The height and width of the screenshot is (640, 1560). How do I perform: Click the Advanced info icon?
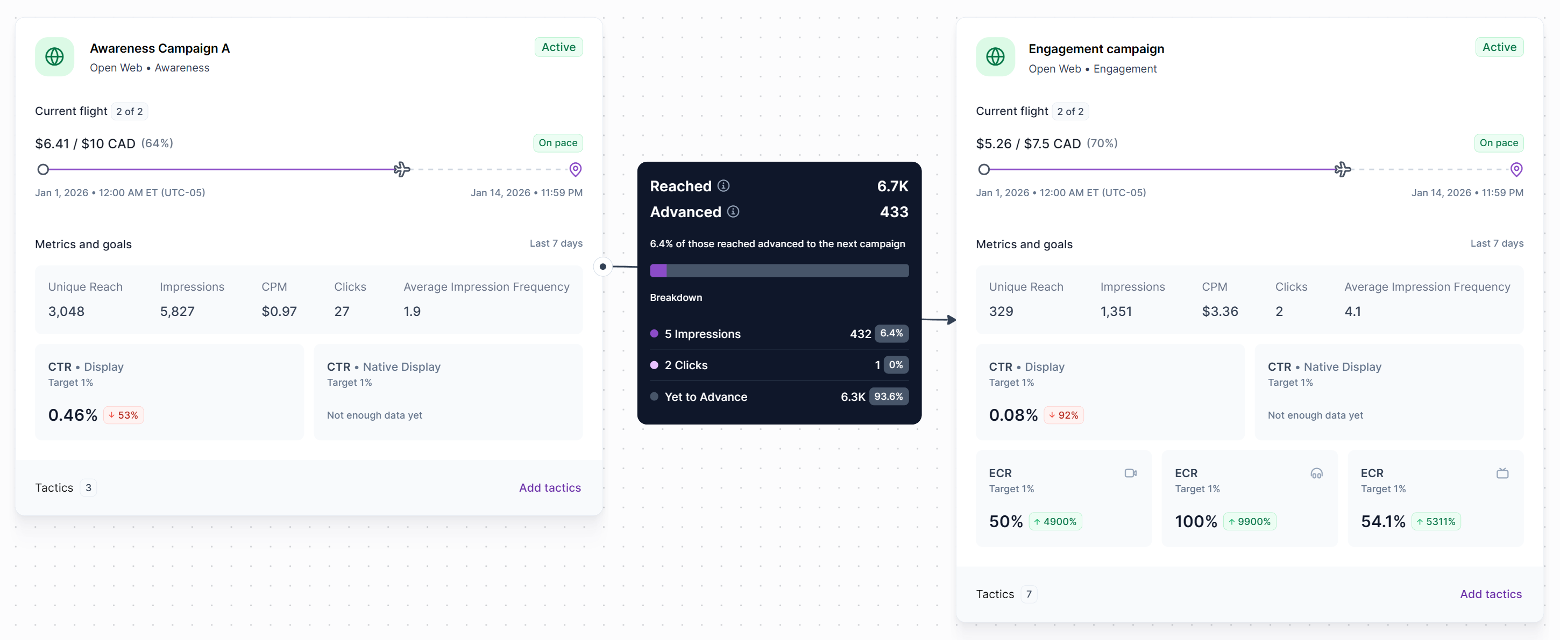click(x=733, y=212)
